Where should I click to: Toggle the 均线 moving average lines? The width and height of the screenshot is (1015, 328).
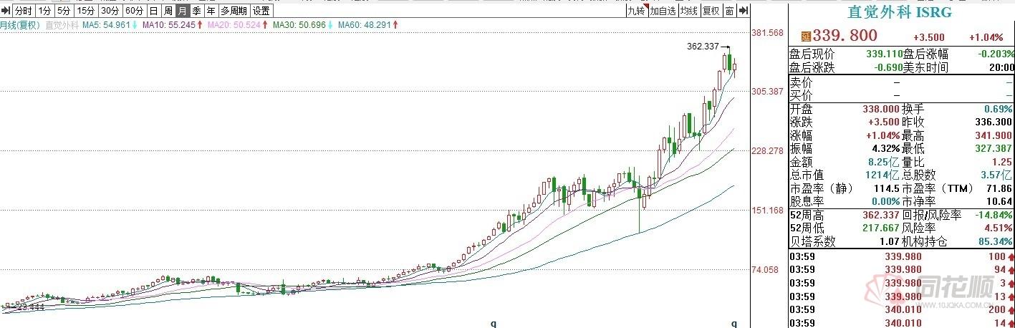pos(688,11)
